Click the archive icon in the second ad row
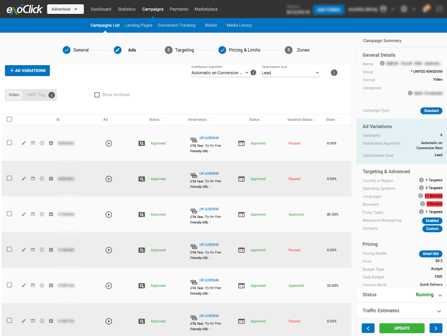This screenshot has height=336, width=447. coord(51,179)
